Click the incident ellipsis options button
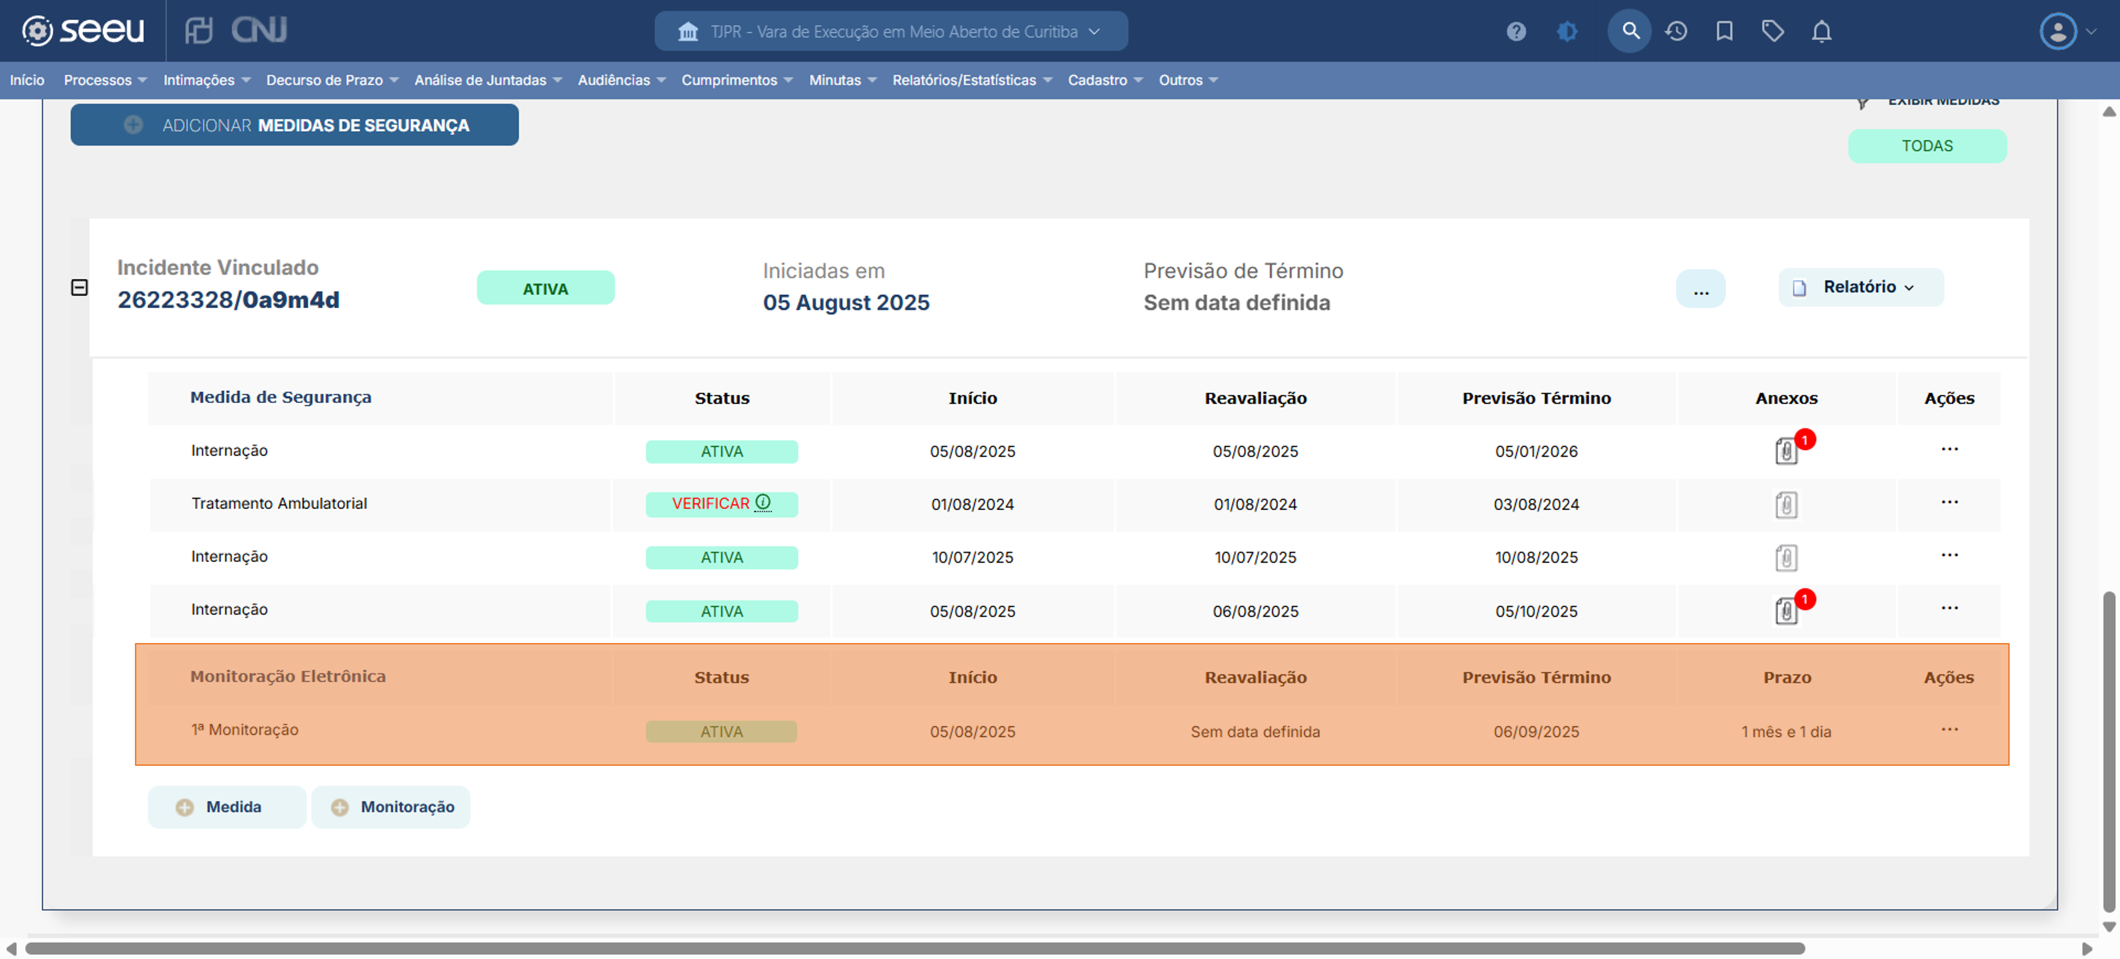 coord(1700,289)
